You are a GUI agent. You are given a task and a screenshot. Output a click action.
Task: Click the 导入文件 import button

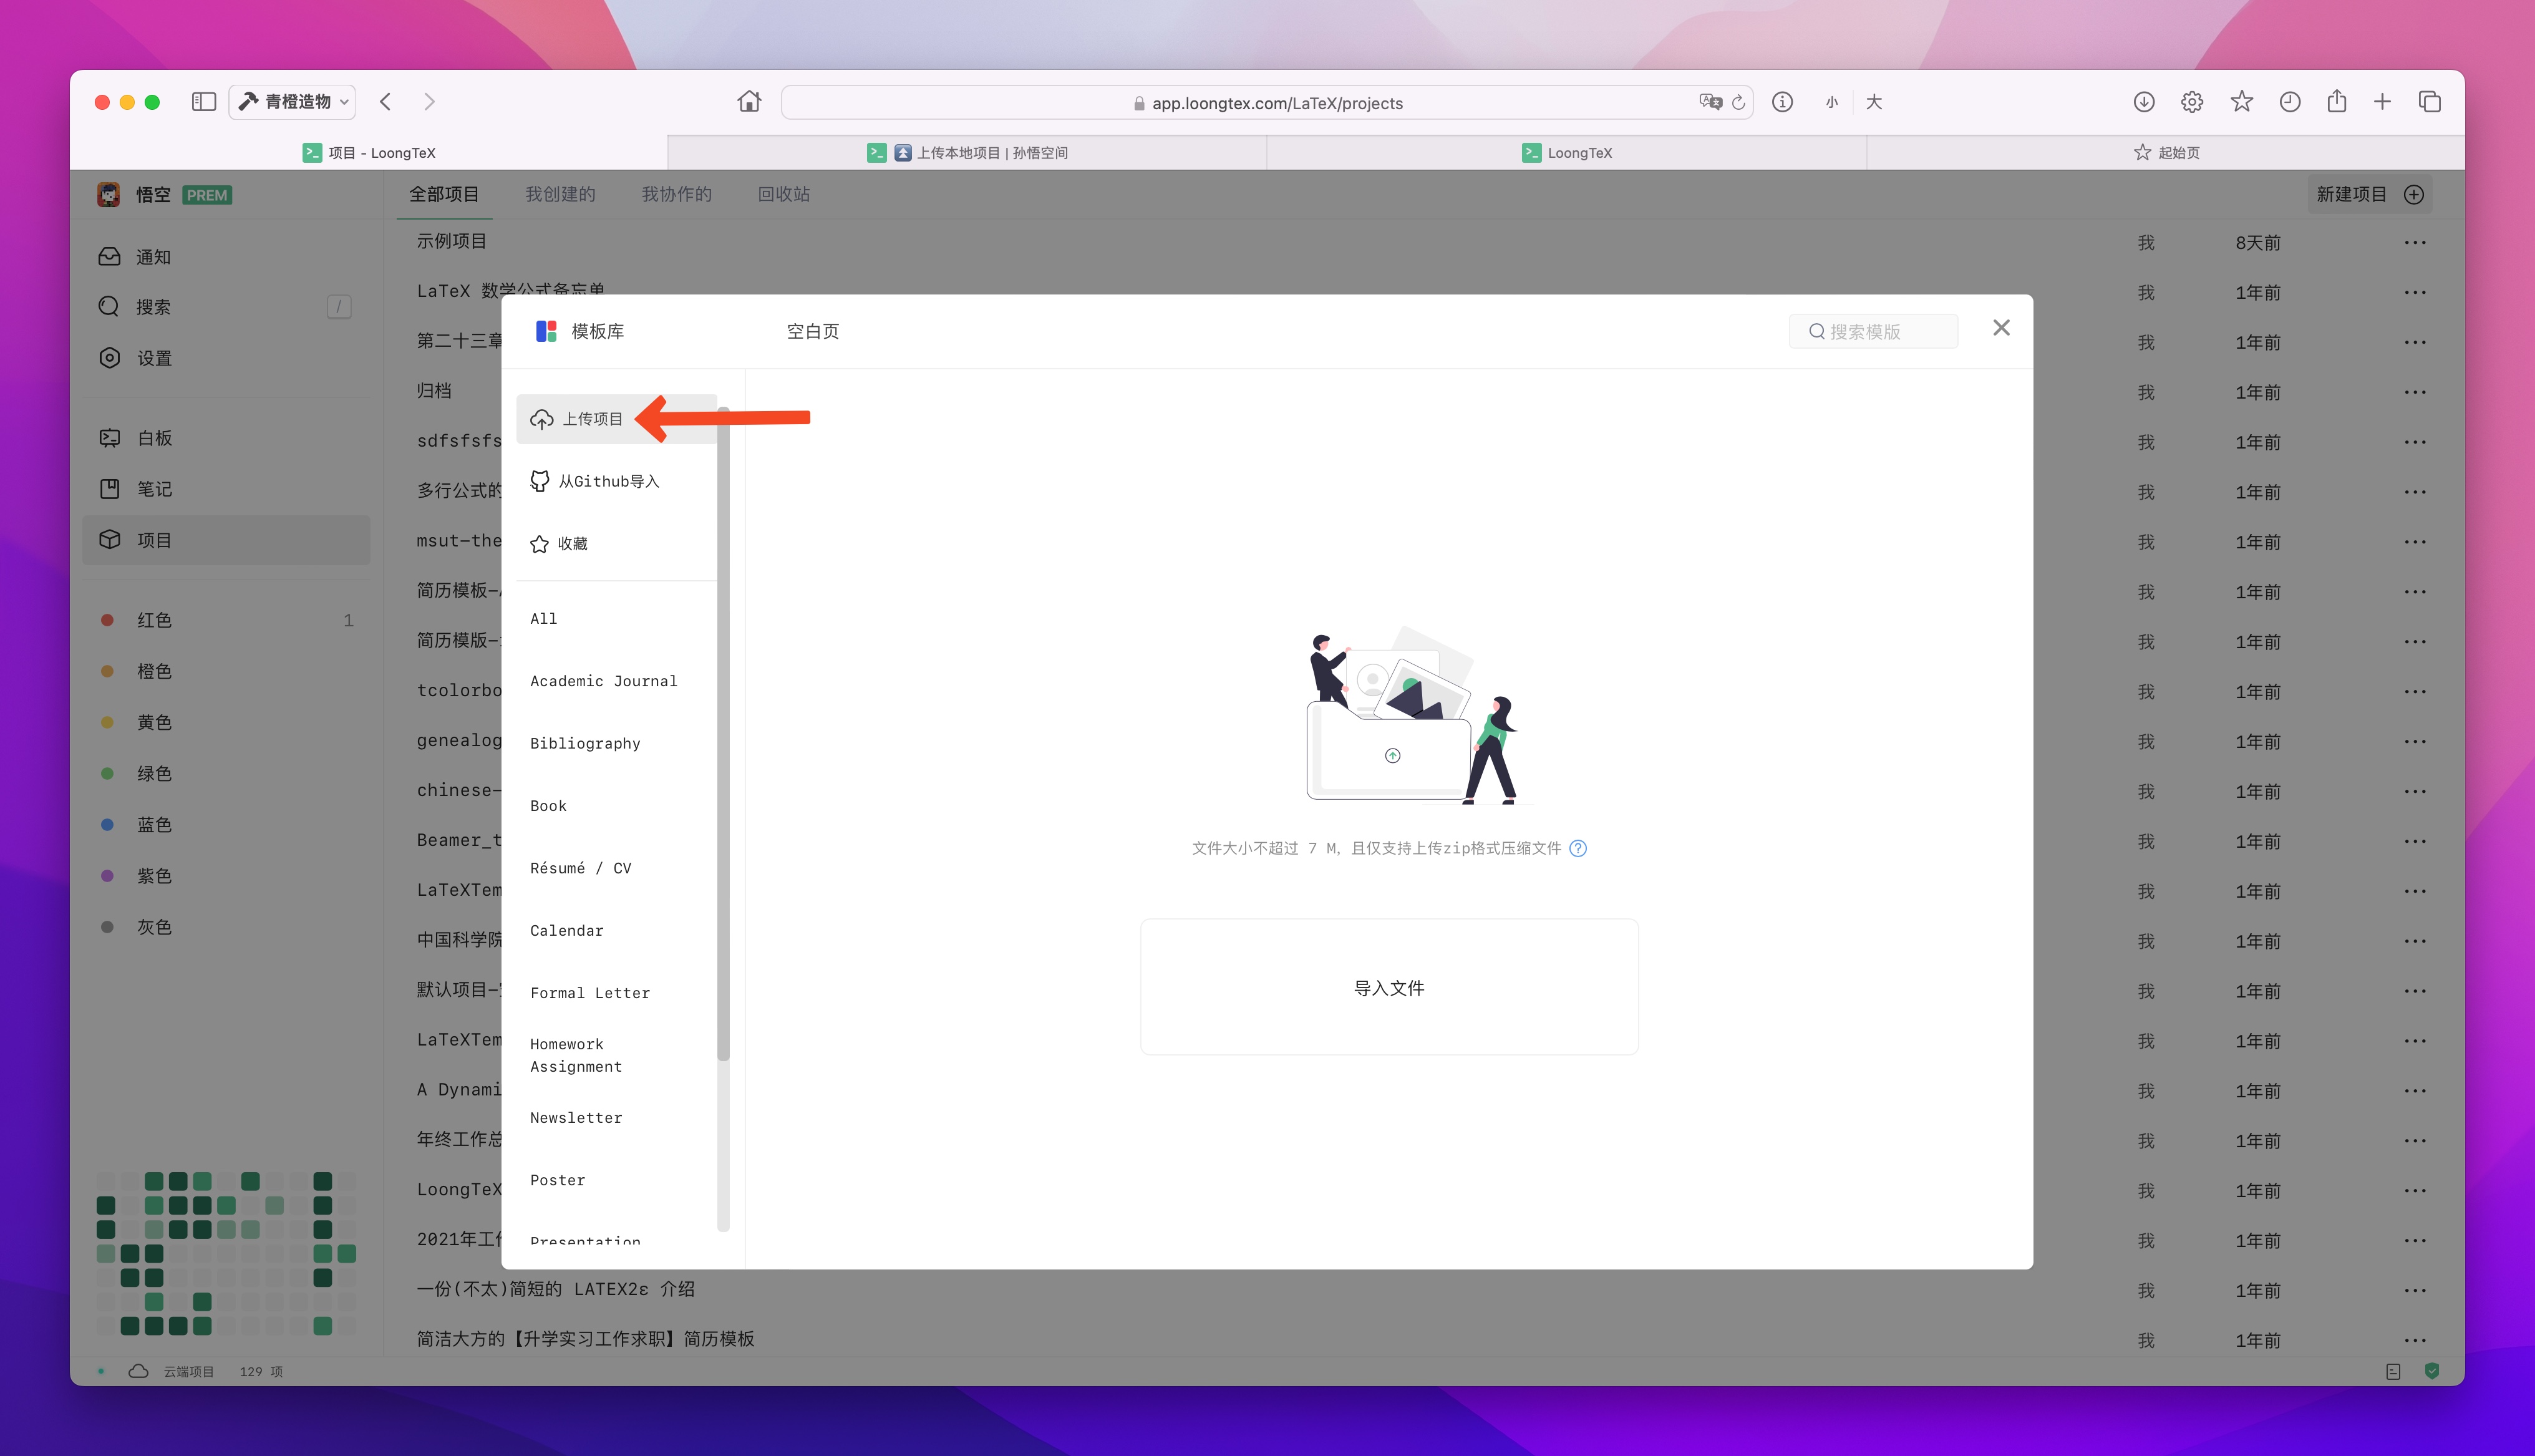[x=1390, y=987]
